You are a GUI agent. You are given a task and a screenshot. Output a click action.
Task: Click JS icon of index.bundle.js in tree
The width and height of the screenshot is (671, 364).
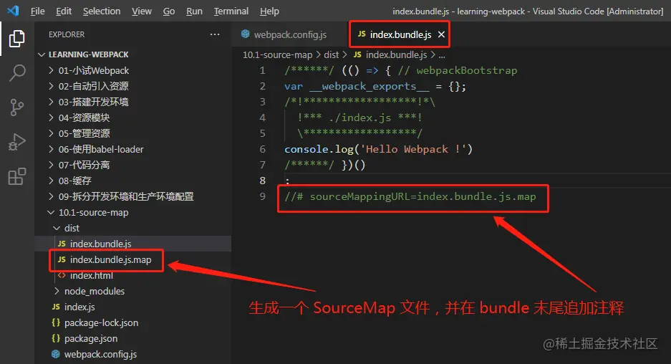(62, 244)
